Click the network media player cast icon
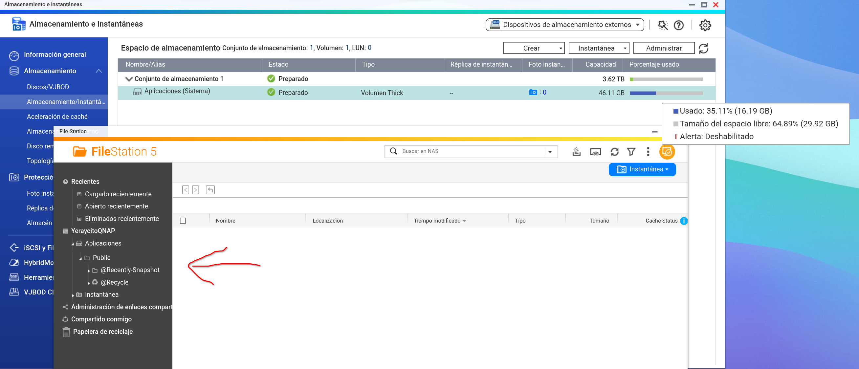The image size is (859, 369). (x=595, y=152)
